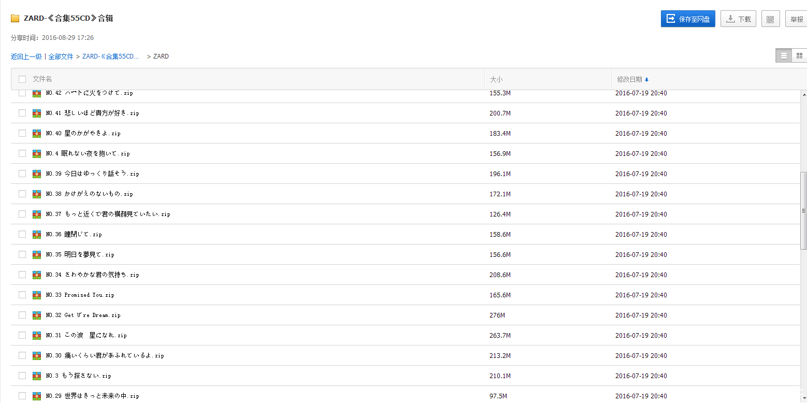807x403 pixels.
Task: Open NO.3 もう探さない.zip file name
Action: tap(79, 376)
